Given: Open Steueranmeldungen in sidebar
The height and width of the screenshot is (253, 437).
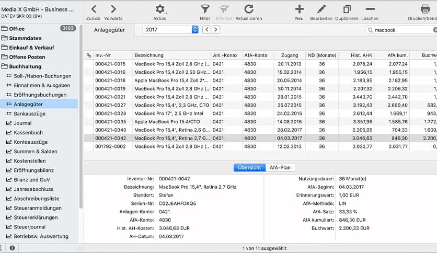Looking at the screenshot, I should pos(39,208).
